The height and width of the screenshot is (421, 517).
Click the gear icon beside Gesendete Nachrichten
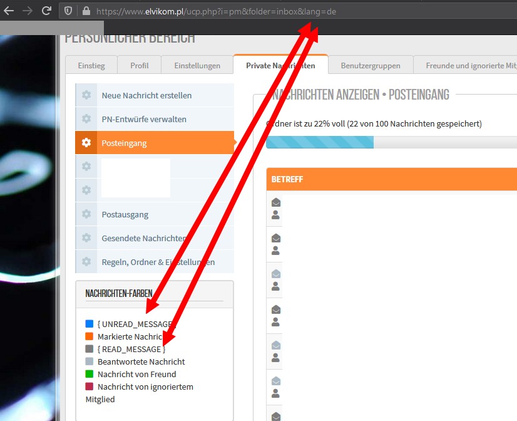click(x=86, y=237)
